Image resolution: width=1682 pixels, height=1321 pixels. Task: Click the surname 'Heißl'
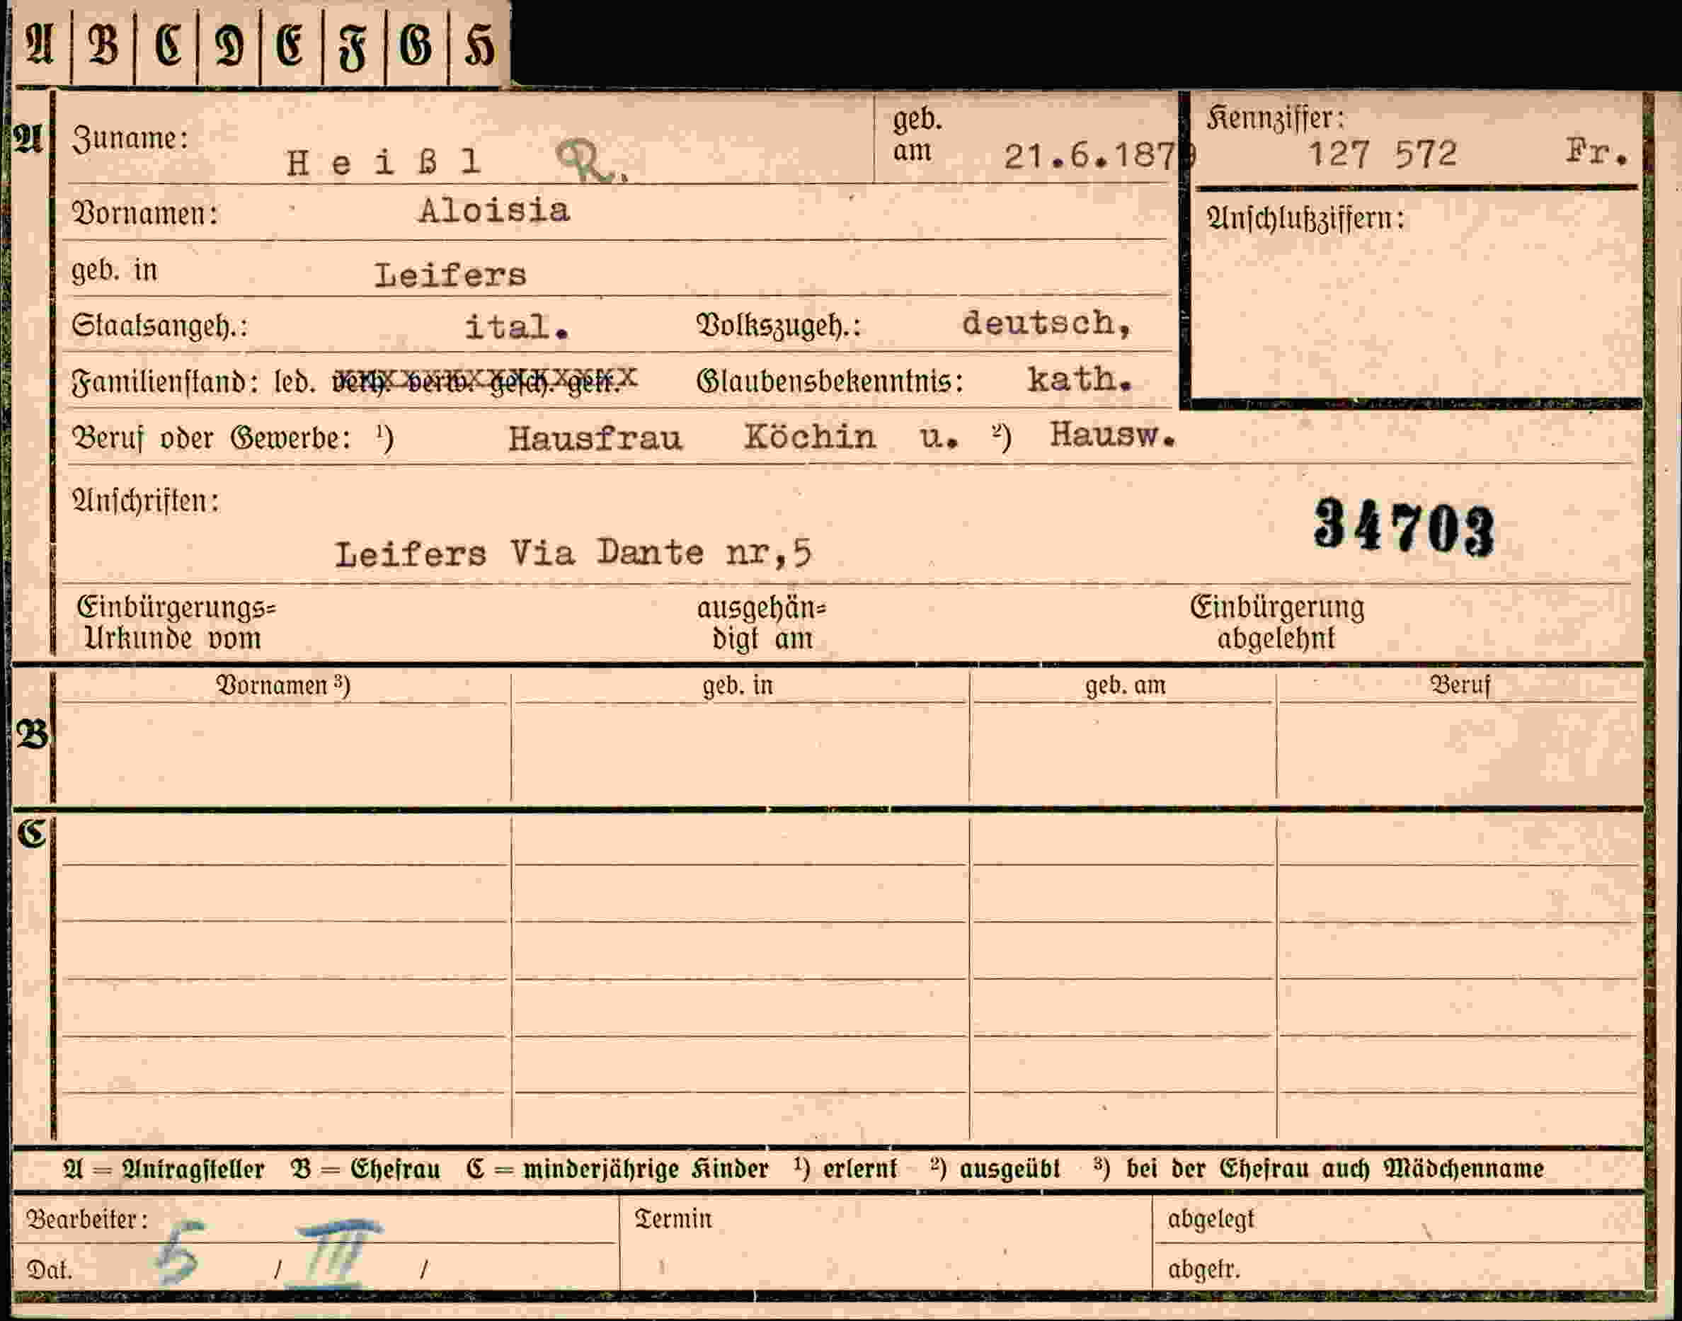[384, 162]
